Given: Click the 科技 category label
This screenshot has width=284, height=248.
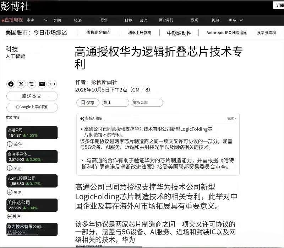Looking at the screenshot, I should coord(12,49).
